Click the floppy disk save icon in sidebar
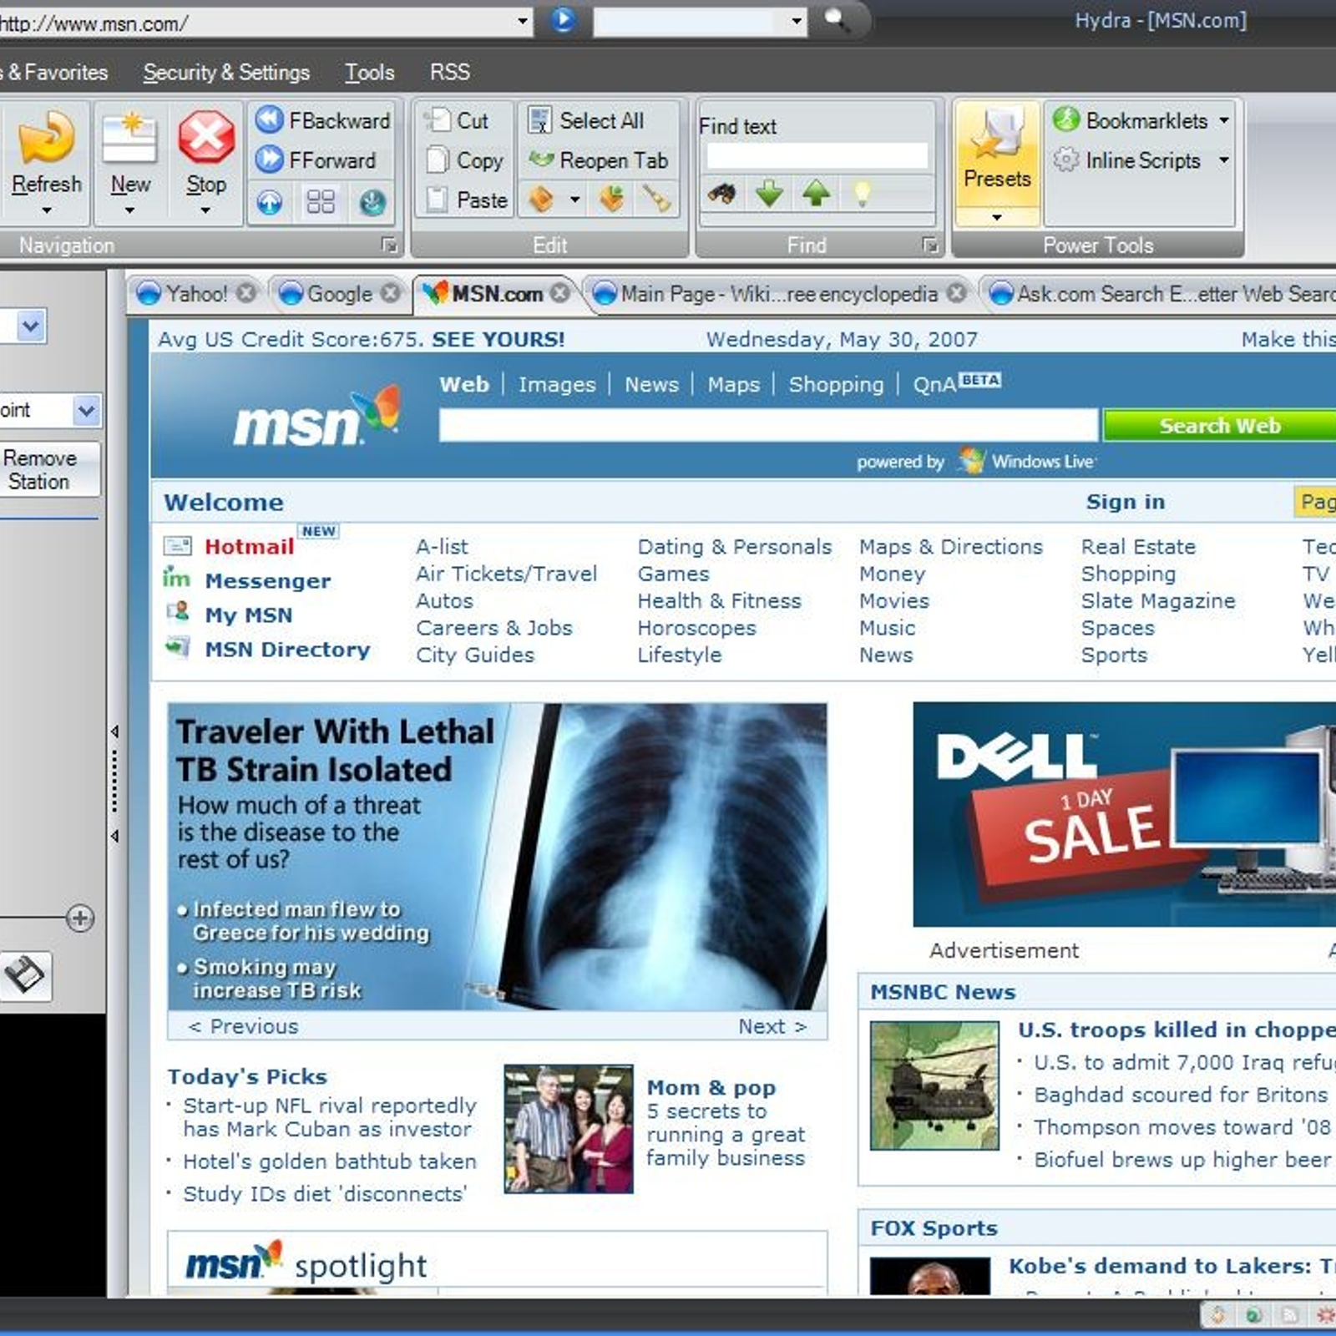The image size is (1336, 1336). click(x=24, y=975)
